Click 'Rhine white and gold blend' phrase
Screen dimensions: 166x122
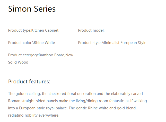117,108
